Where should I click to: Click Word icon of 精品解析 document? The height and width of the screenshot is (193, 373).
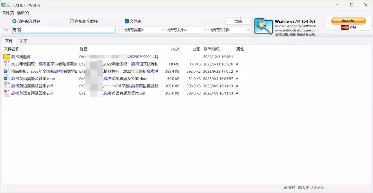pos(7,71)
